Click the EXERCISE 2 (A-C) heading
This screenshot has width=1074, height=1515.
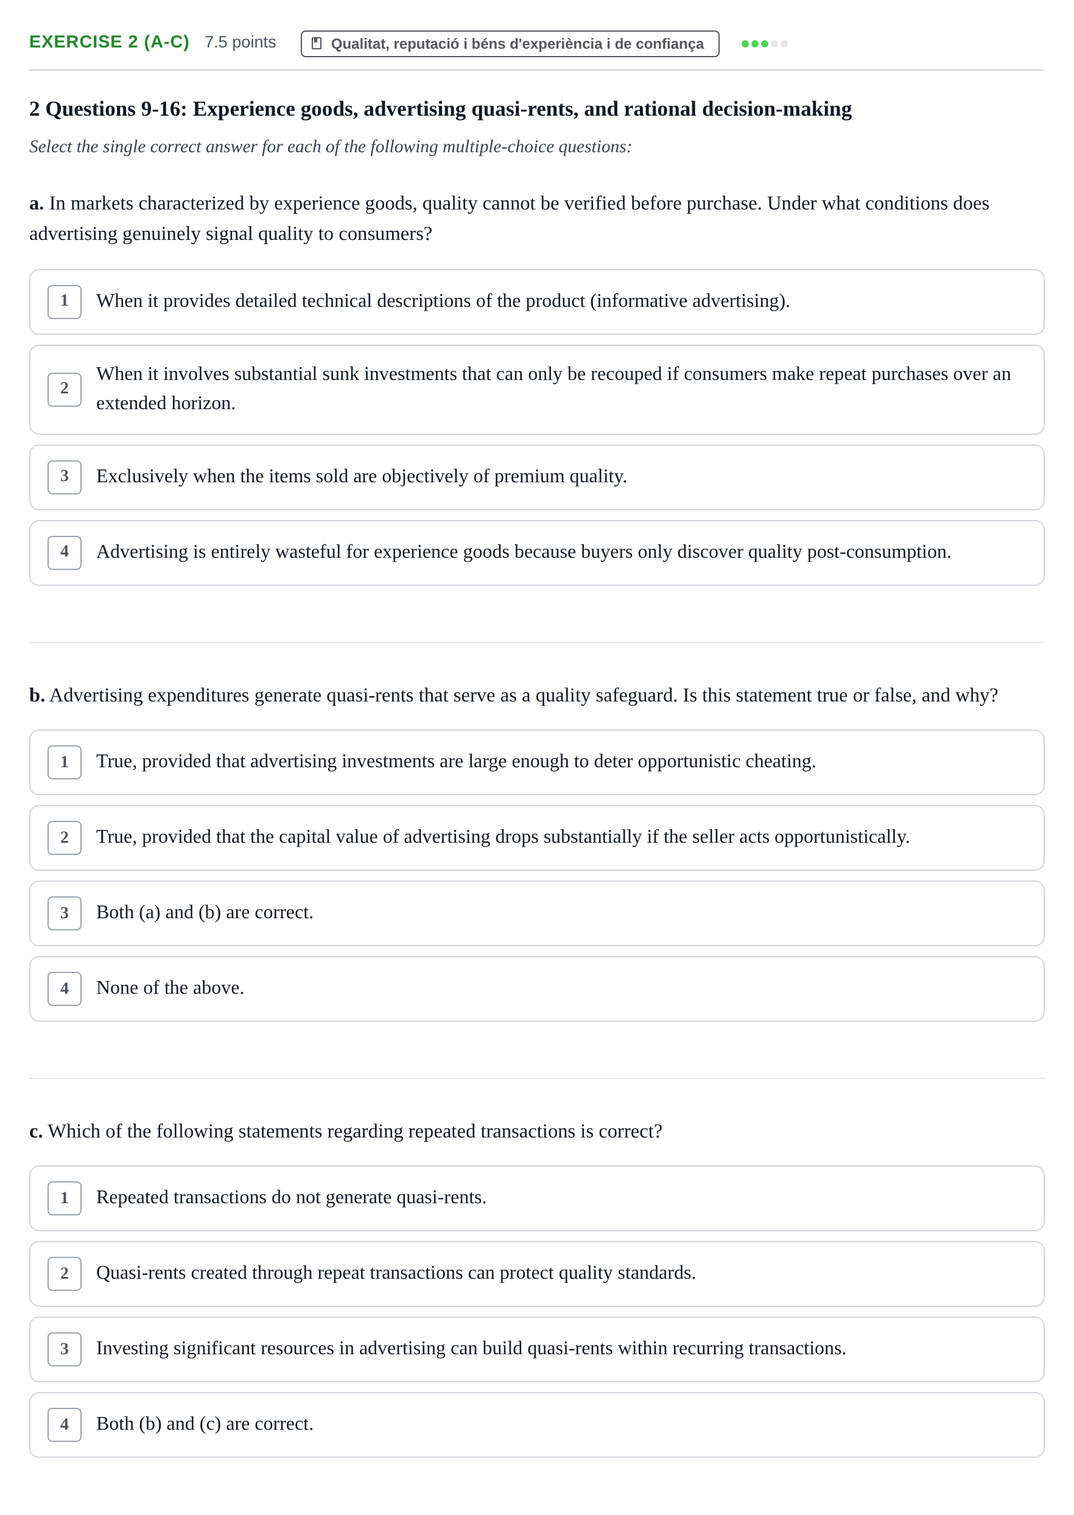[x=109, y=41]
